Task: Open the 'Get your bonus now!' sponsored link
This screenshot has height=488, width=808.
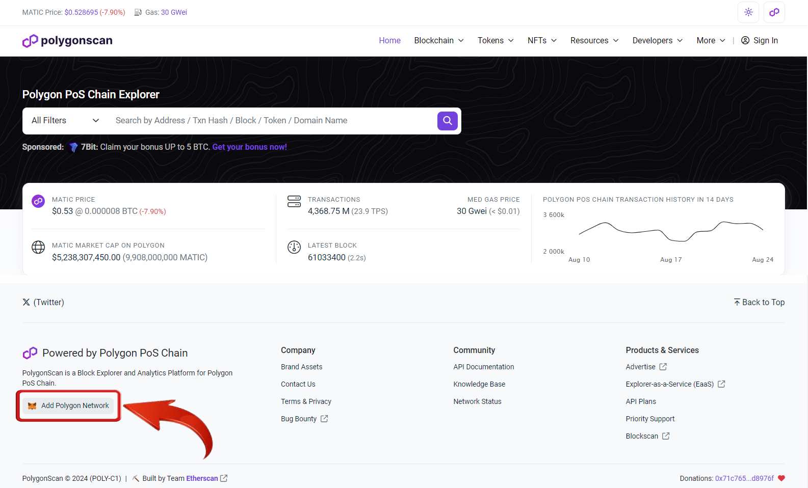Action: pyautogui.click(x=250, y=147)
